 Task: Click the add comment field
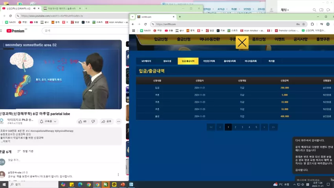pyautogui.click(x=64, y=160)
